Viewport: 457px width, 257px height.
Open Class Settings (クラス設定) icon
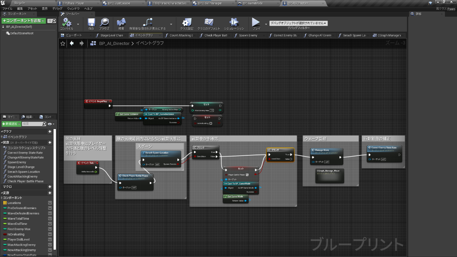(x=187, y=23)
